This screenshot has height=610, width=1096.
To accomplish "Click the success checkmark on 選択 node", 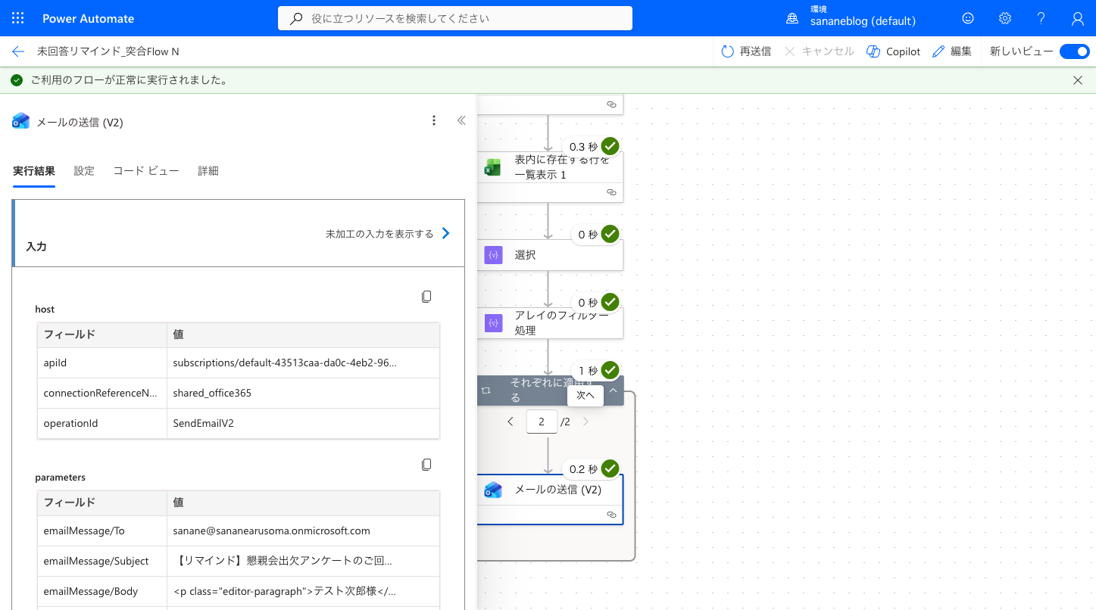I will [x=610, y=234].
